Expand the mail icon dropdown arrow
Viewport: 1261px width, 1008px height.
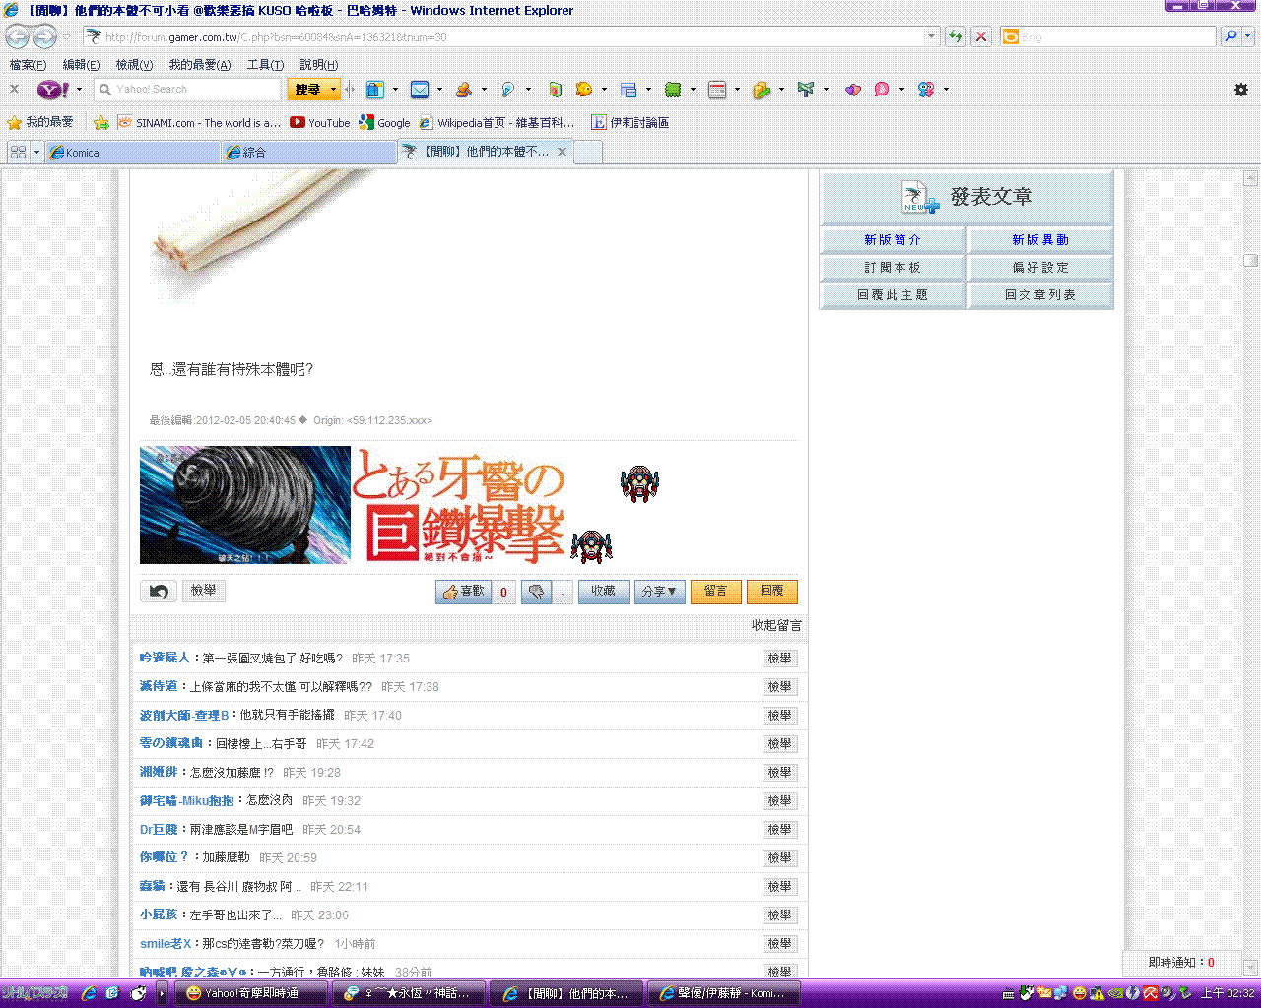[x=439, y=90]
